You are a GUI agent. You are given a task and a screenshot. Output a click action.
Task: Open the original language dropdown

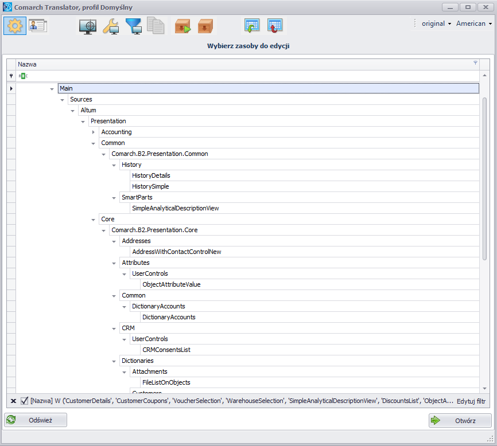(x=436, y=24)
